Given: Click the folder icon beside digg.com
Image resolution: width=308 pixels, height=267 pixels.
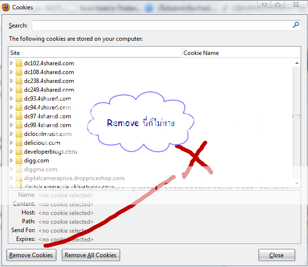Looking at the screenshot, I should click(19, 160).
